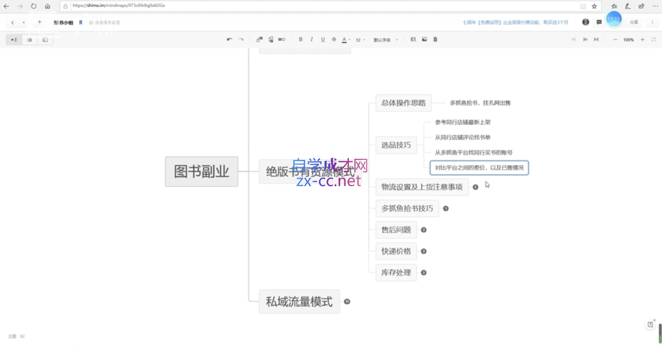Open the font size 12 dropdown
This screenshot has width=662, height=346.
(x=360, y=40)
